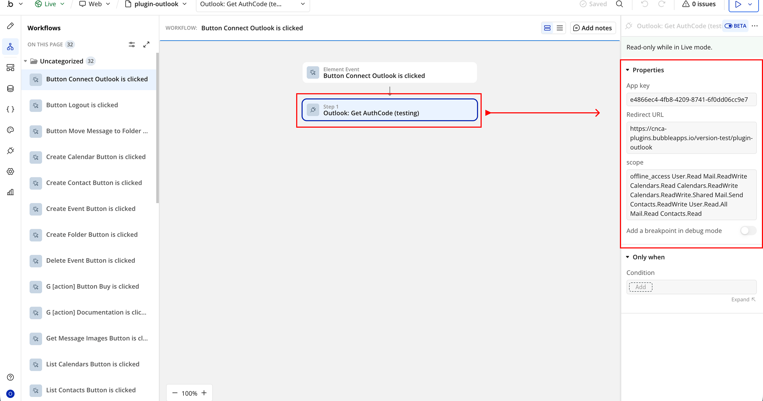Select Button Logout is clicked workflow
Image resolution: width=763 pixels, height=401 pixels.
click(82, 105)
